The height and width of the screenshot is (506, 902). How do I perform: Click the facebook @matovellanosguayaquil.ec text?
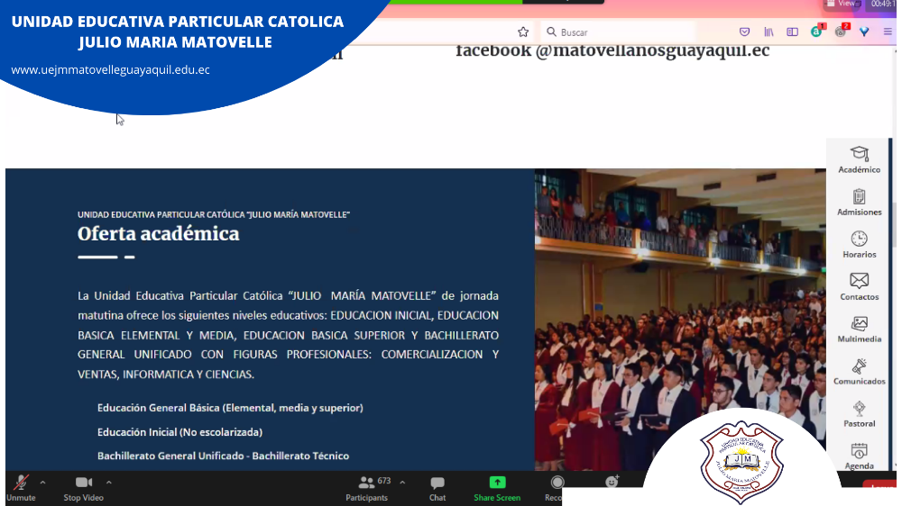point(612,51)
